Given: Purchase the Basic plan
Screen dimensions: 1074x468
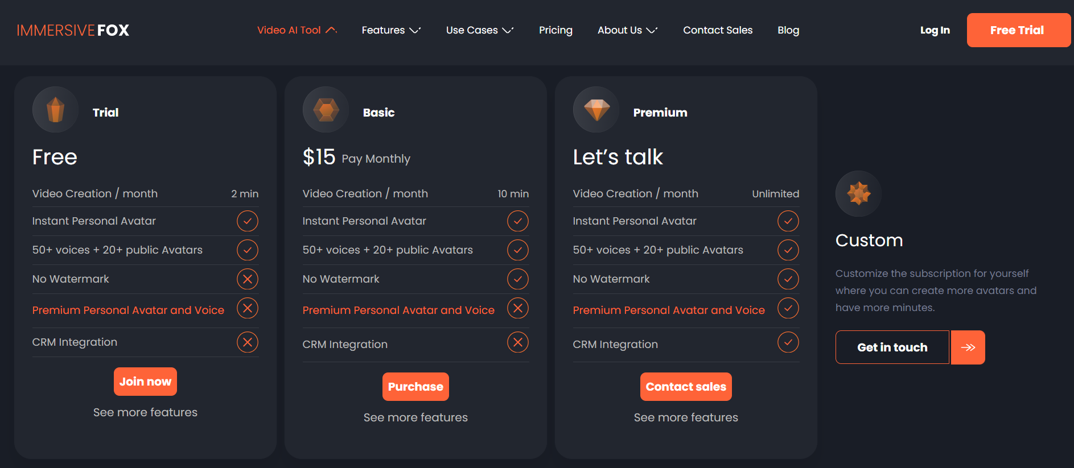Looking at the screenshot, I should (415, 387).
